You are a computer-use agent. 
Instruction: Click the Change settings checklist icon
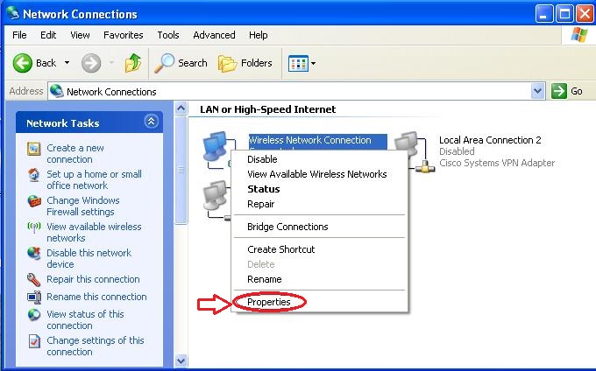coord(34,341)
